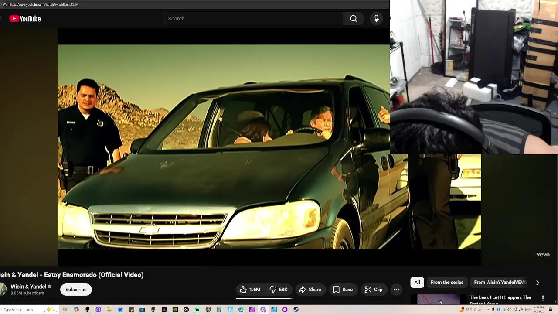The height and width of the screenshot is (314, 558).
Task: Select the From WisinYYandelVEVO chip
Action: coord(500,283)
